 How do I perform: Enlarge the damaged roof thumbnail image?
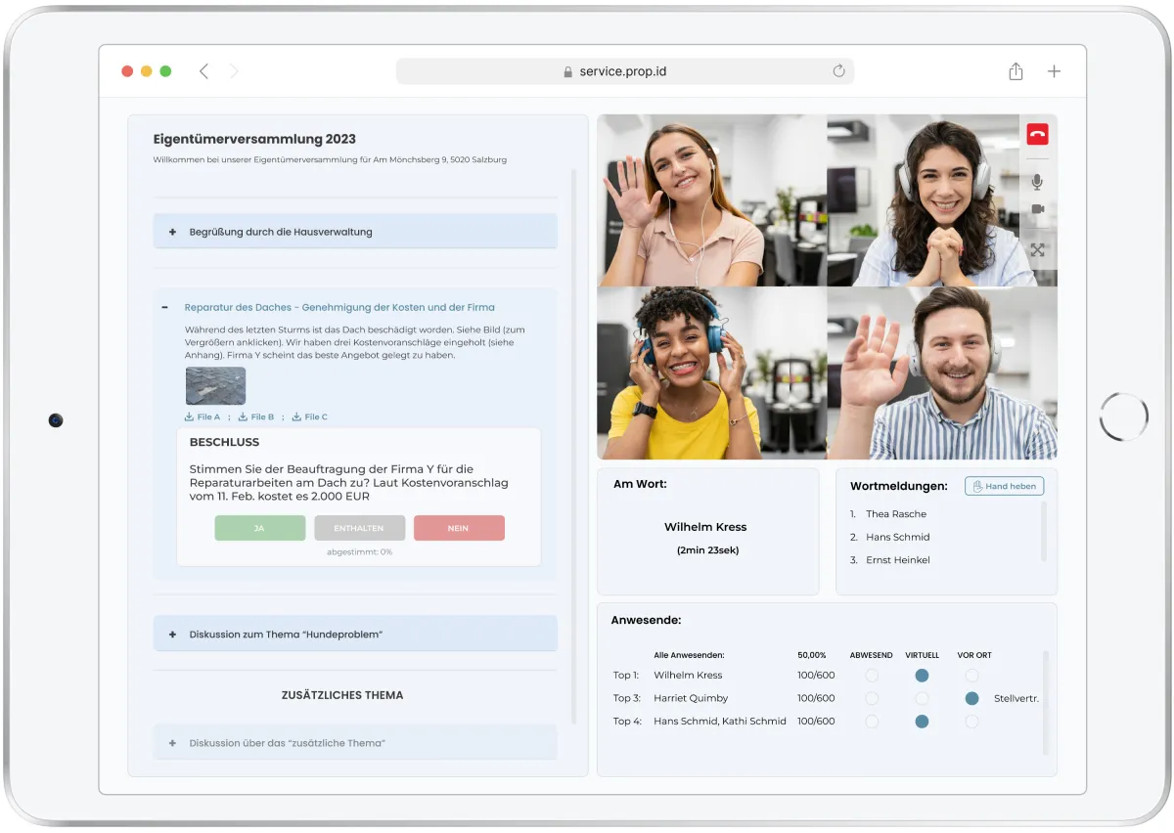(x=215, y=386)
